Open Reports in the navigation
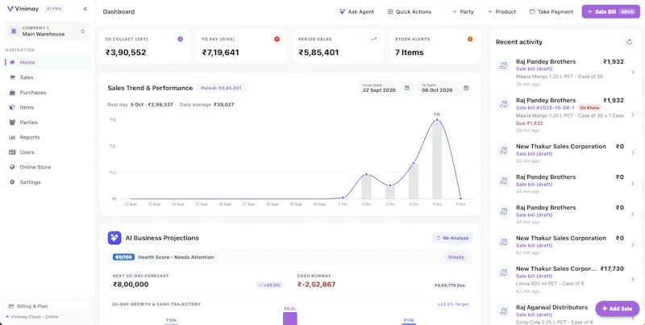Image resolution: width=645 pixels, height=325 pixels. [48, 137]
